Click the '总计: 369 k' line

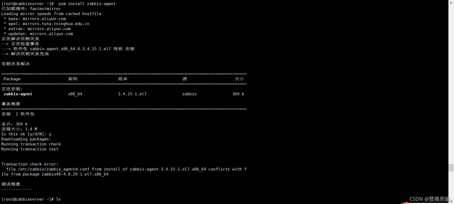click(15, 124)
